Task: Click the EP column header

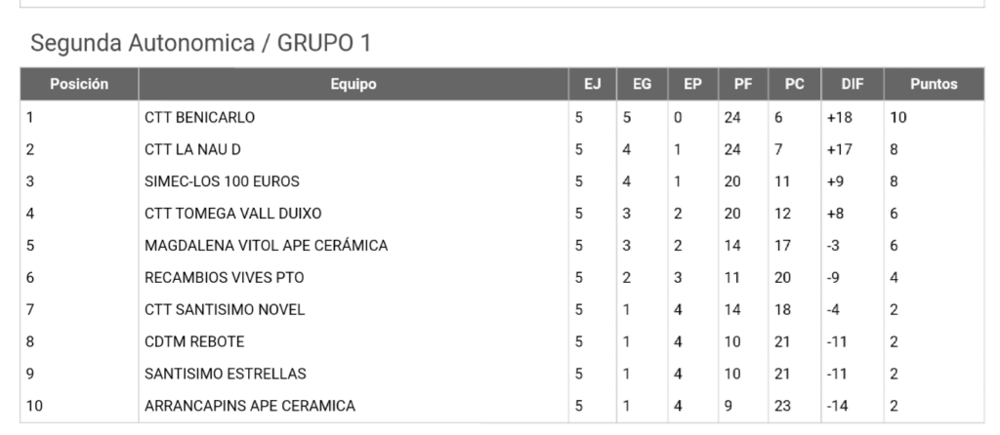Action: (692, 84)
